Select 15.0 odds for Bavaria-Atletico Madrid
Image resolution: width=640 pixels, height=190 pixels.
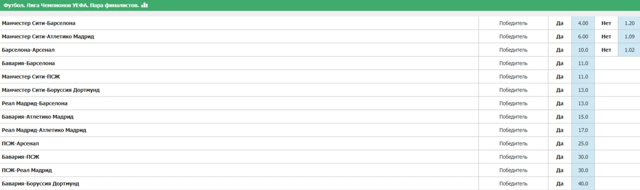coord(583,117)
